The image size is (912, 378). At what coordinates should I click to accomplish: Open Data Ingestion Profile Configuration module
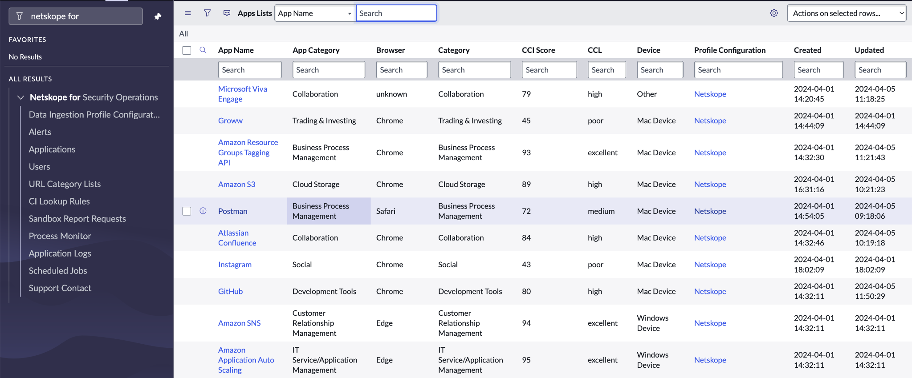94,115
